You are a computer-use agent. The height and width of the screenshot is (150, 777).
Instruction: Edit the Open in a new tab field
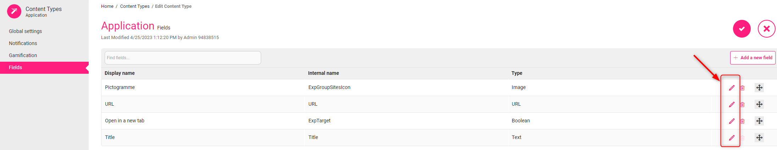[732, 121]
